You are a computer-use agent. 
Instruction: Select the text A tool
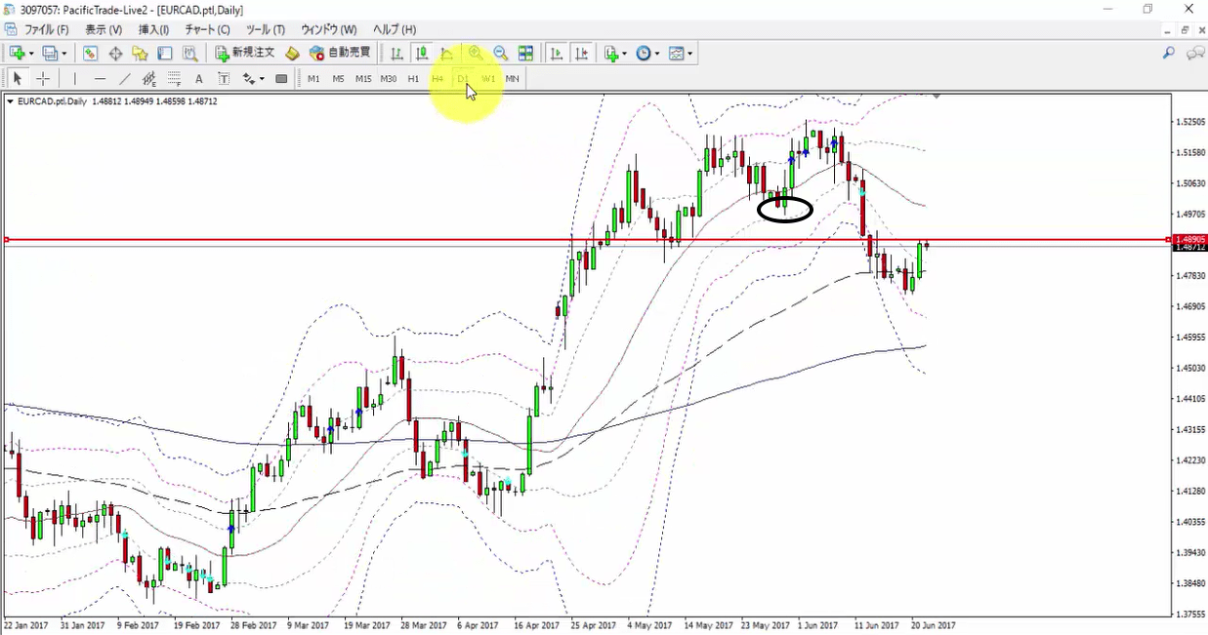click(x=199, y=79)
